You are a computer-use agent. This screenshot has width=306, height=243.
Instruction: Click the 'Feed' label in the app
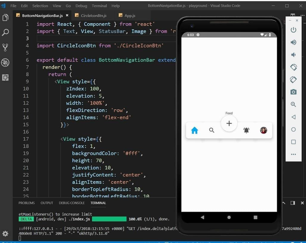(x=229, y=113)
